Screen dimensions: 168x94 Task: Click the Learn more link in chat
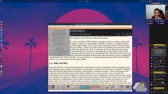point(157,55)
